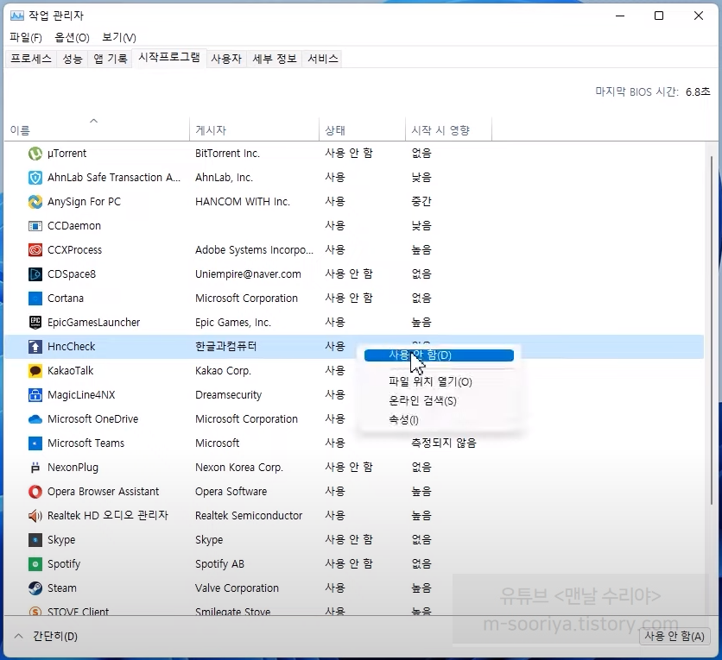The width and height of the screenshot is (722, 660).
Task: Click the CDSpace8 icon
Action: click(35, 274)
